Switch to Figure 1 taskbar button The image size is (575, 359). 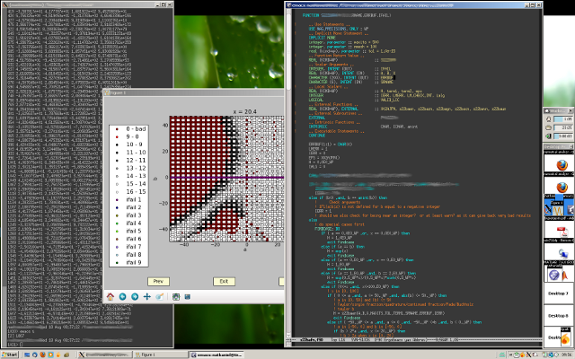[161, 355]
